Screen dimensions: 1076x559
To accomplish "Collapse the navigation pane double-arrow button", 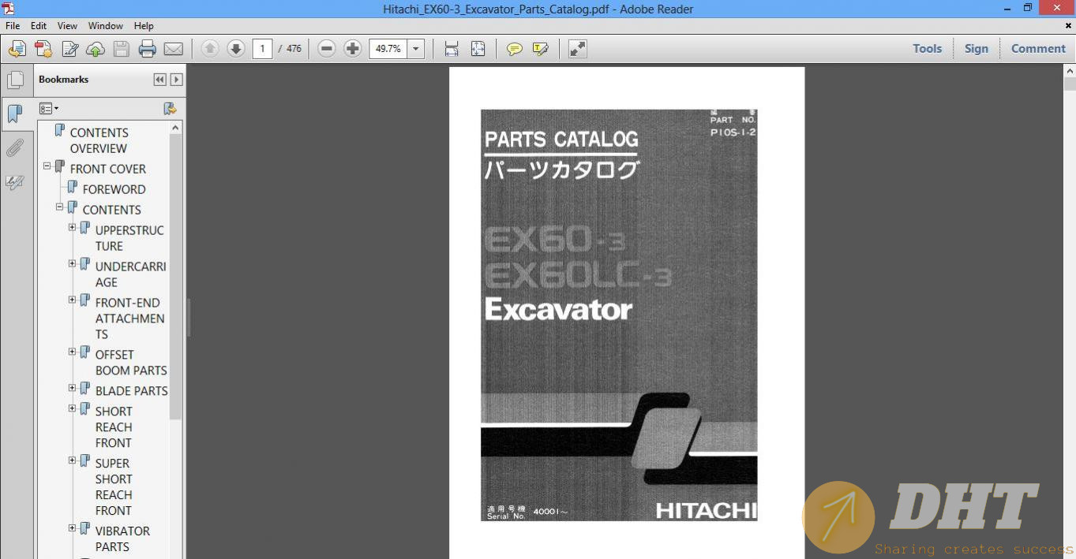I will click(160, 80).
